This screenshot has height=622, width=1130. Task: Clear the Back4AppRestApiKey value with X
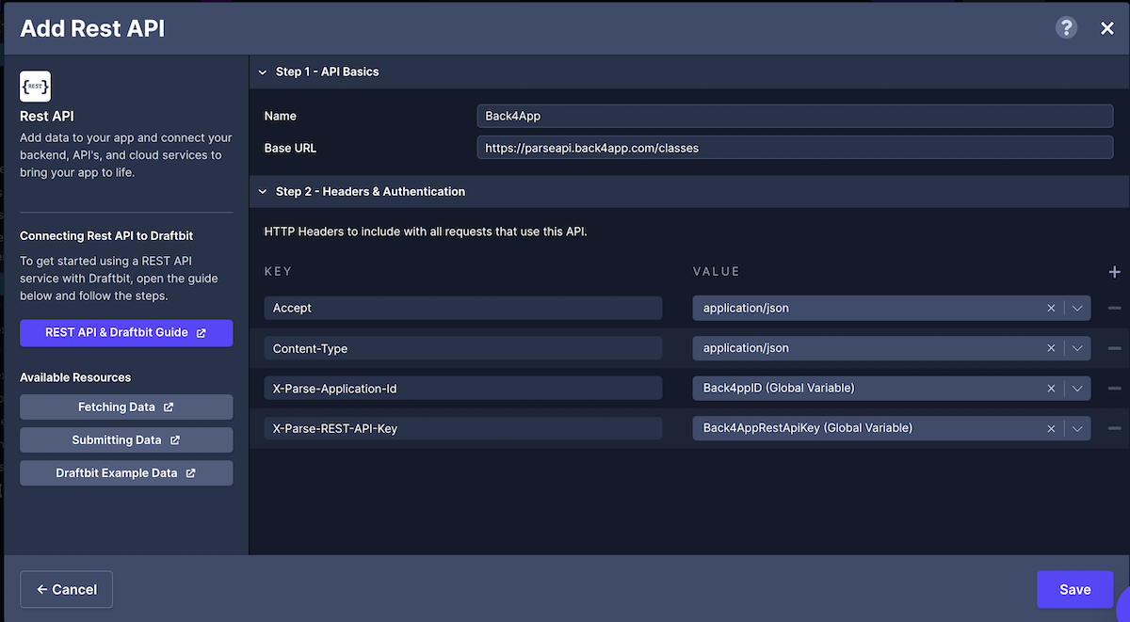click(x=1051, y=428)
